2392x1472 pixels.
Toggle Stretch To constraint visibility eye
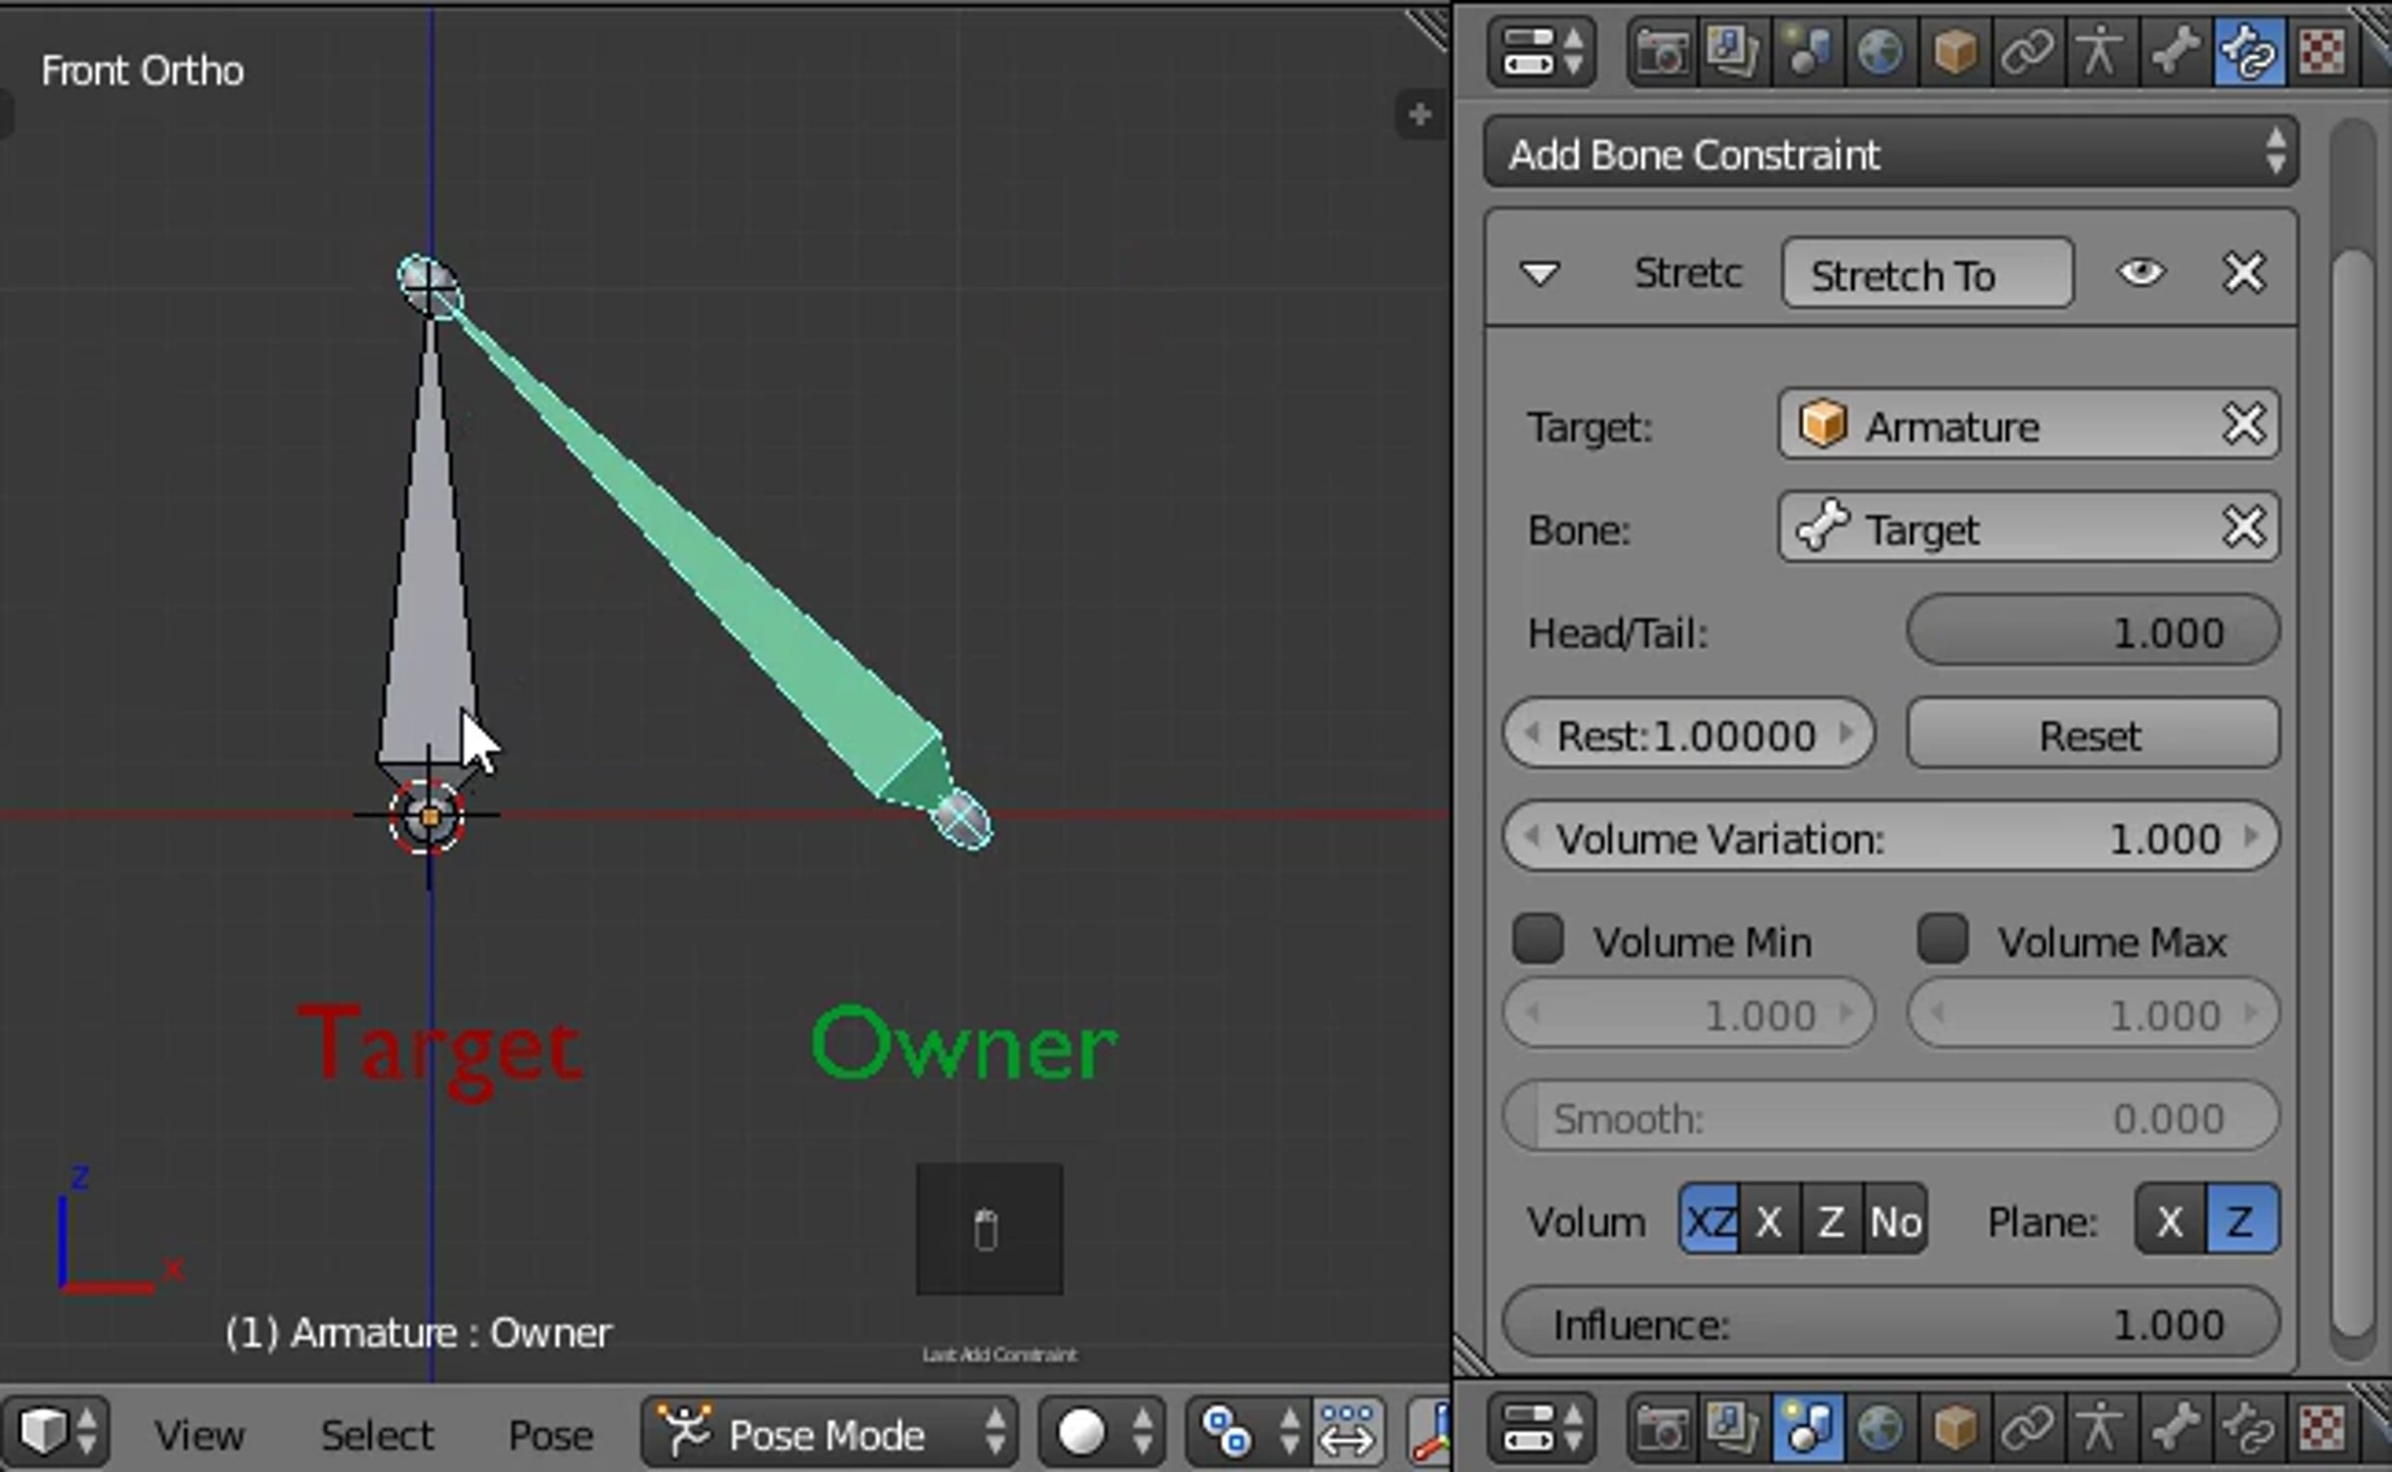click(2141, 272)
